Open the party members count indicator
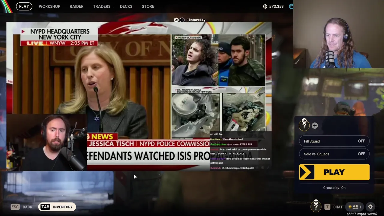Image resolution: width=384 pixels, height=216 pixels. (x=354, y=207)
